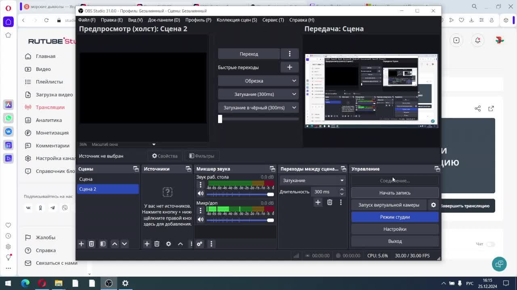Image resolution: width=517 pixels, height=290 pixels.
Task: Open Фильтры source filters button
Action: click(x=202, y=156)
